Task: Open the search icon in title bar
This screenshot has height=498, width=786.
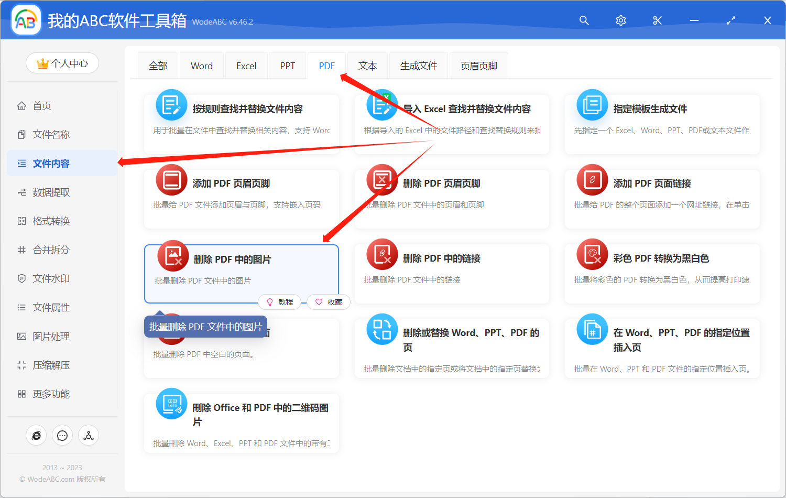Action: point(584,20)
